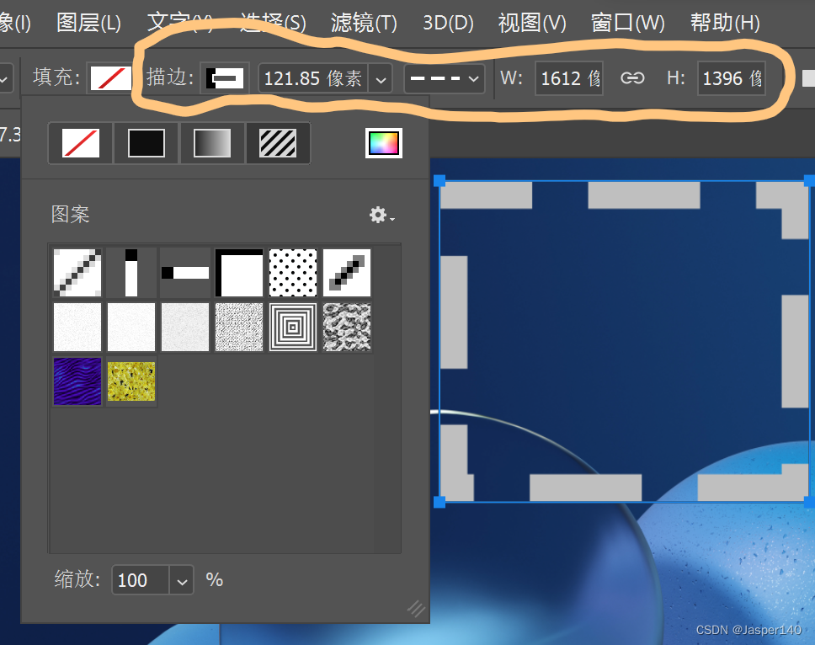The width and height of the screenshot is (815, 645).
Task: Choose the Pattern fill type
Action: (x=278, y=143)
